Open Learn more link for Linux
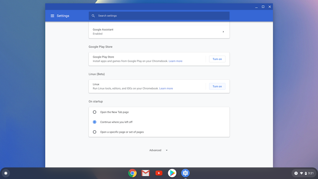The height and width of the screenshot is (179, 318). tap(166, 89)
